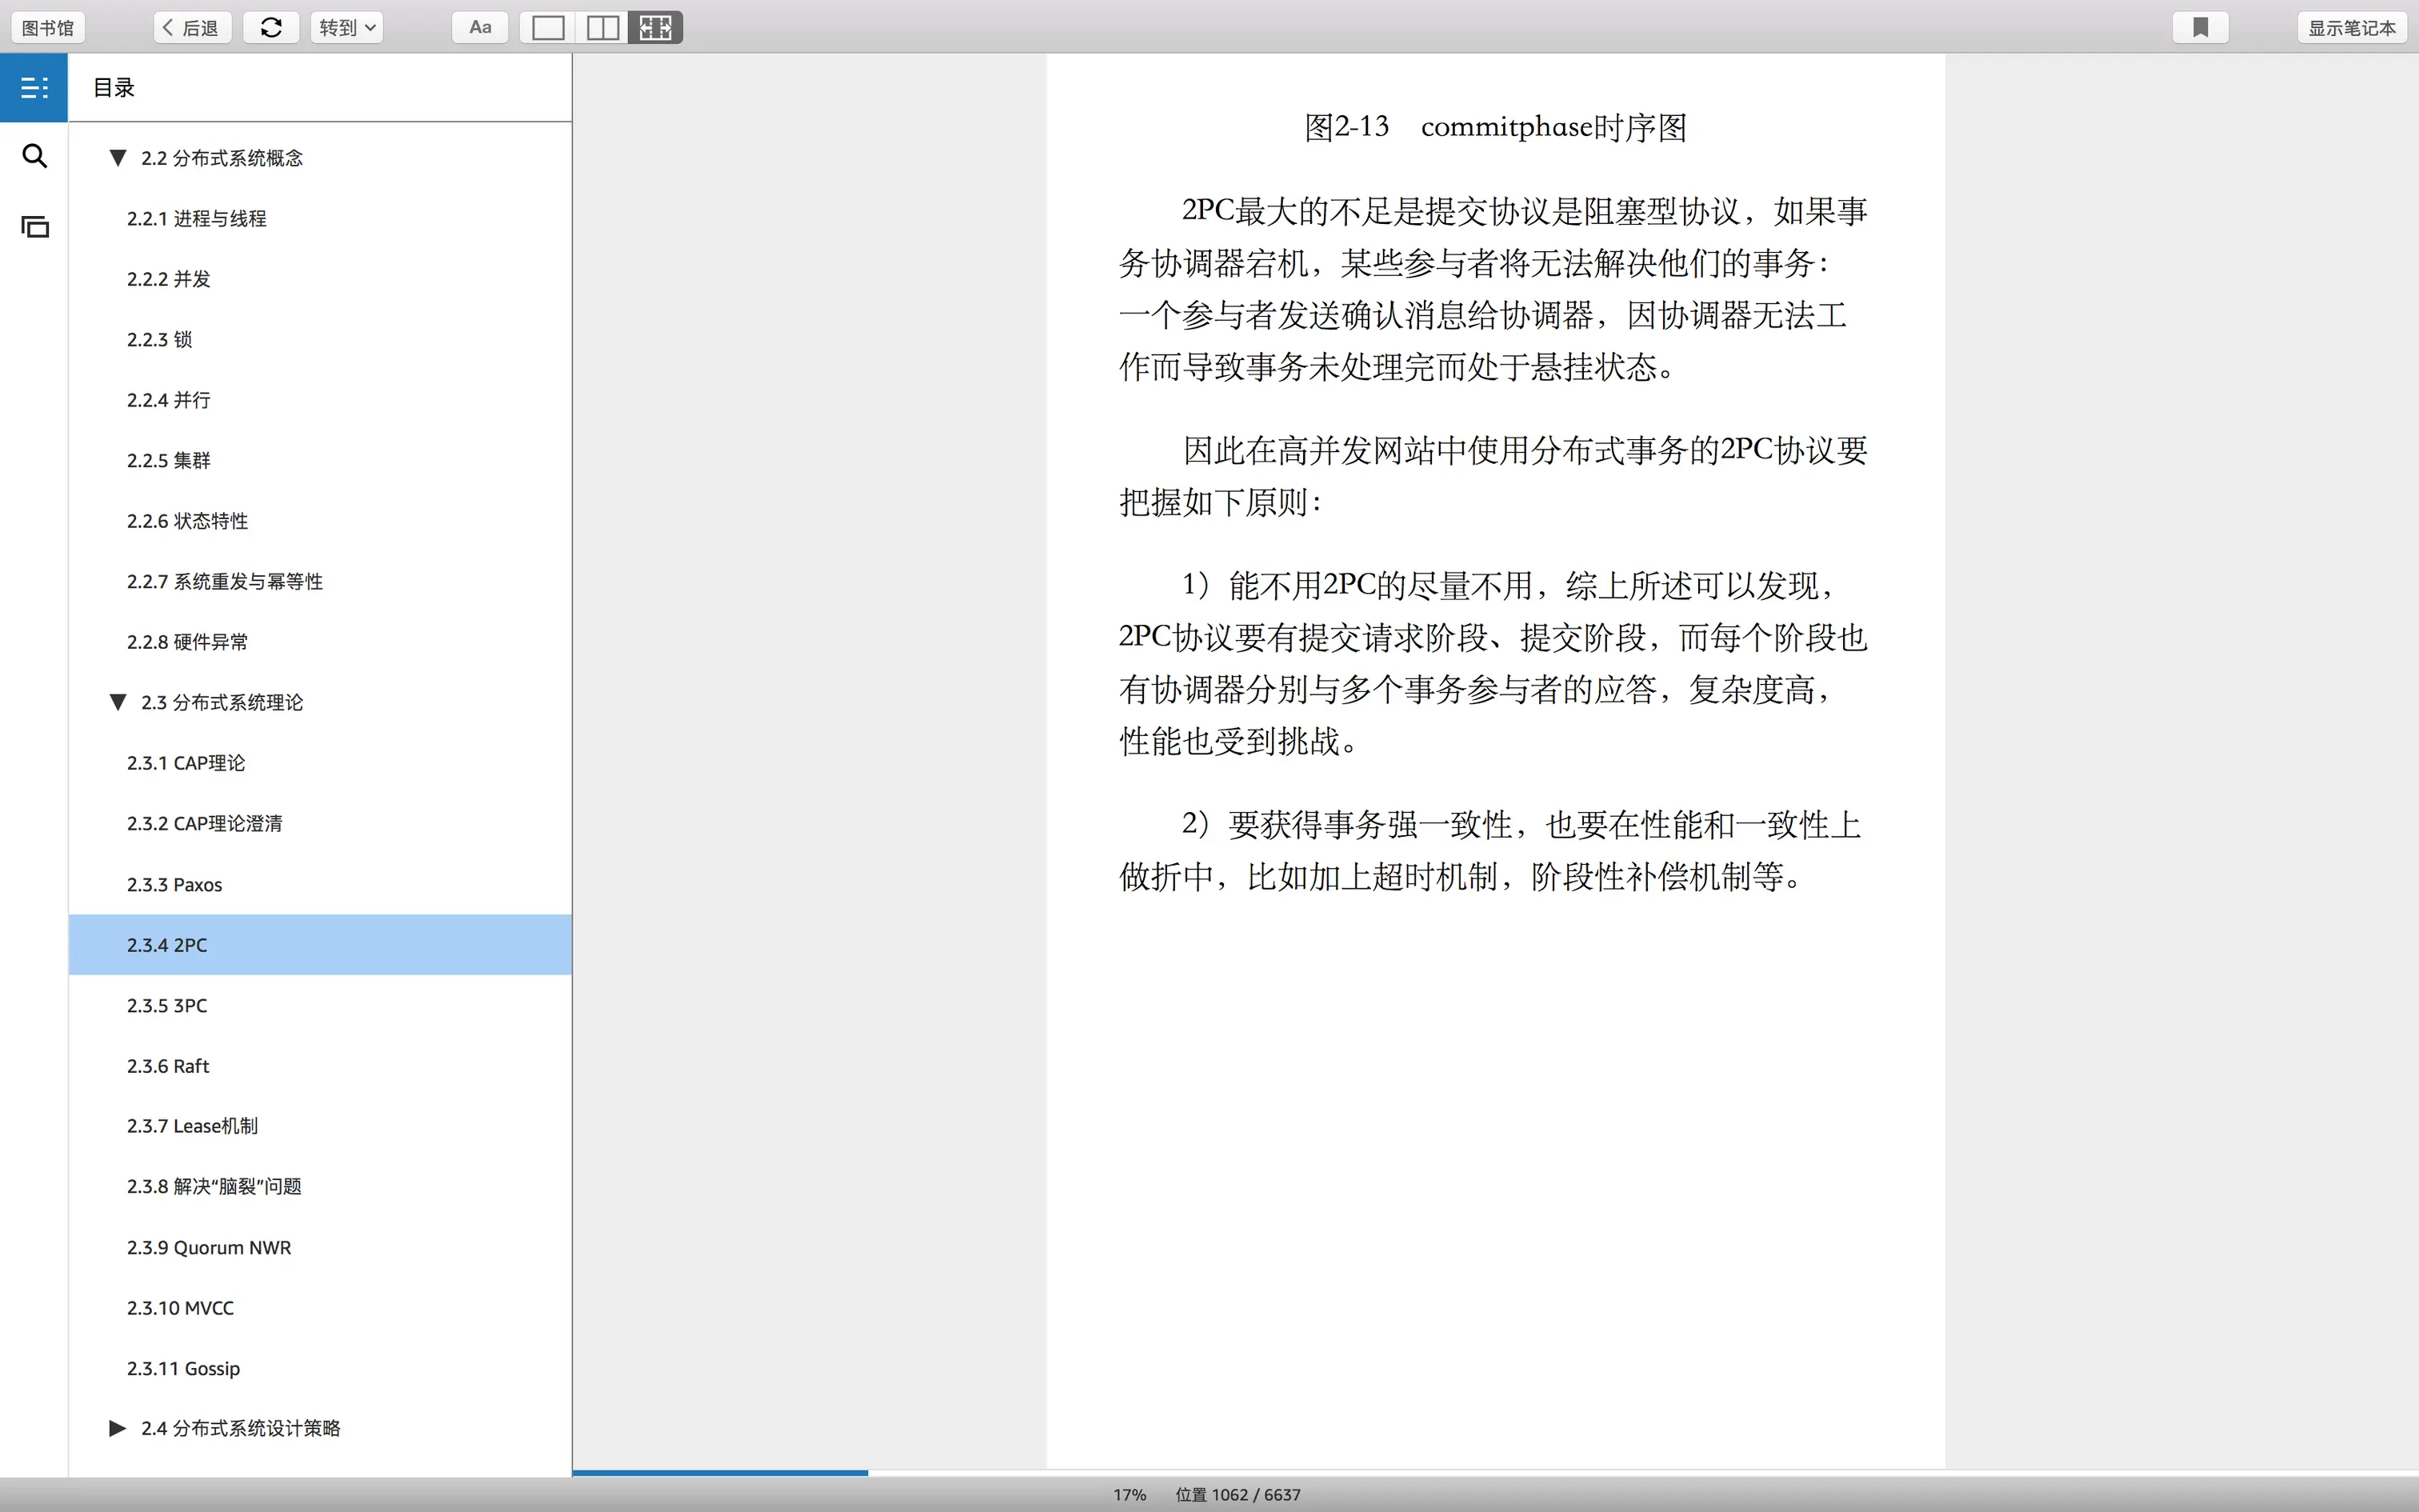
Task: Go to chapter 2.3.5 3PC
Action: pos(167,1005)
